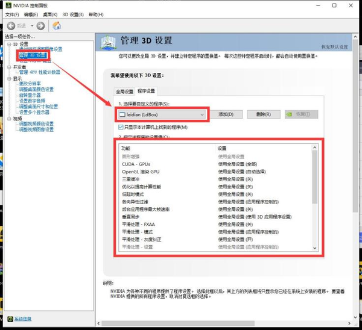This screenshot has width=362, height=330.
Task: Open the OpenGL 渲染 GPU setting value (自动选择)
Action: point(242,172)
